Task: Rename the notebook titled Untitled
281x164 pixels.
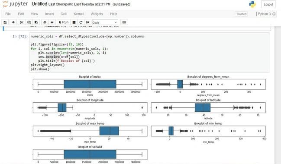Action: (39, 4)
